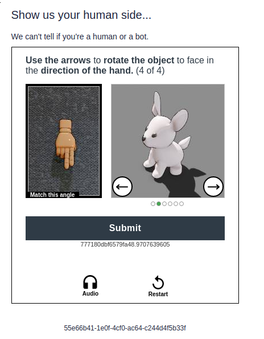Select the third rotation indicator dot
Image resolution: width=264 pixels, height=339 pixels.
click(164, 204)
